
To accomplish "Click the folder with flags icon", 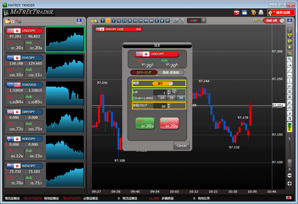I will [13, 21].
